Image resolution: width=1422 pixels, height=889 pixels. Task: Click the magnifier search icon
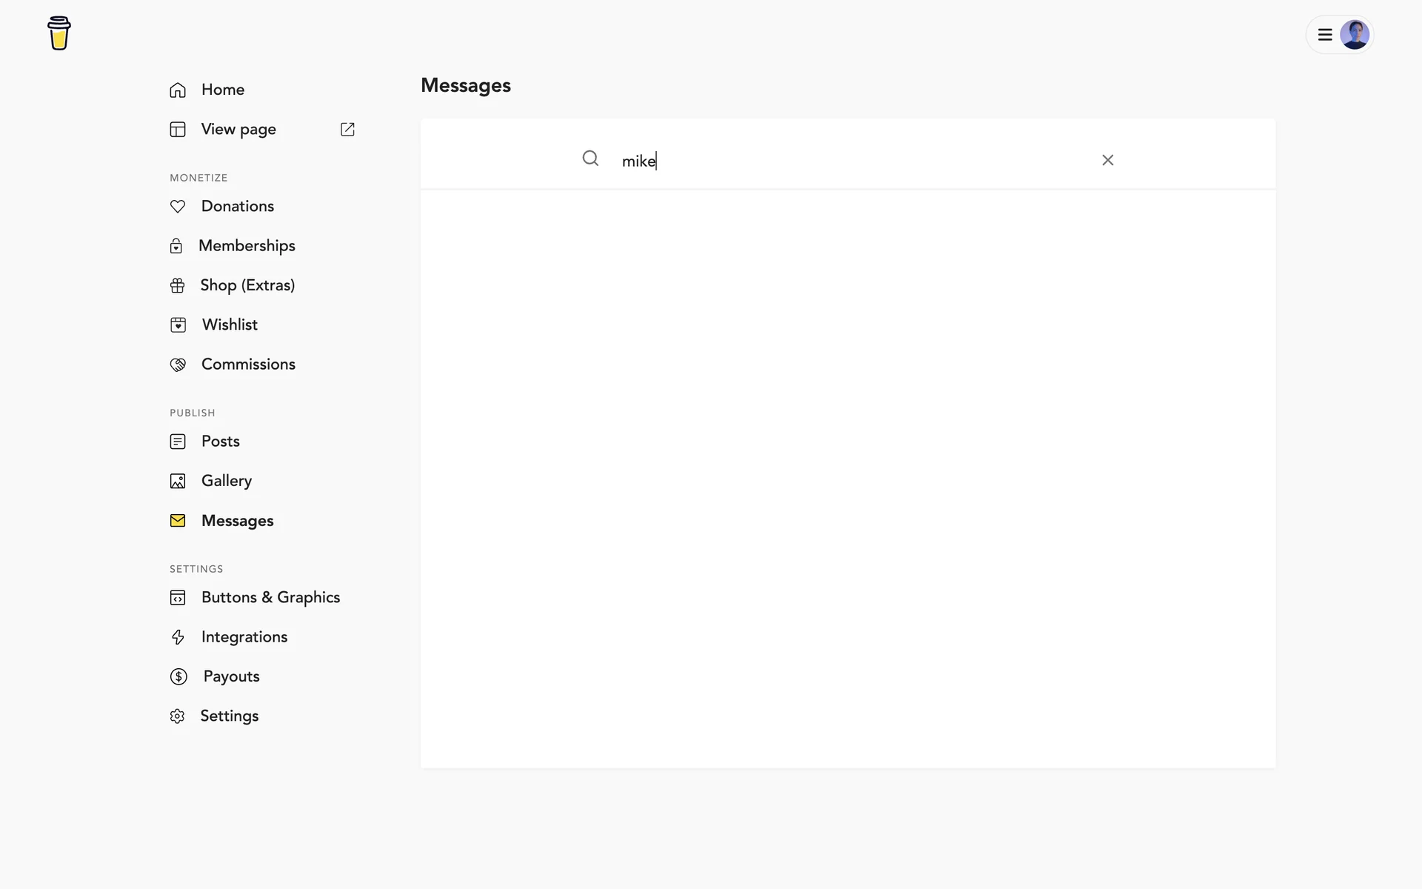[x=590, y=159]
